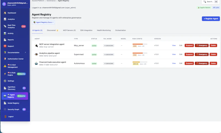This screenshot has width=221, height=133.
Task: Click MCP server agent risk config bar
Action: 140,44
